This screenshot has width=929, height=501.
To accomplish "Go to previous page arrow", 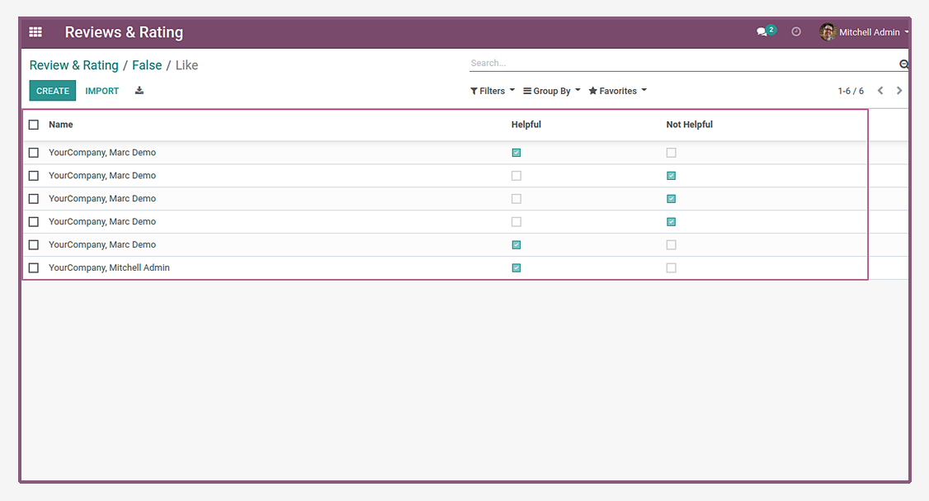I will tap(880, 91).
